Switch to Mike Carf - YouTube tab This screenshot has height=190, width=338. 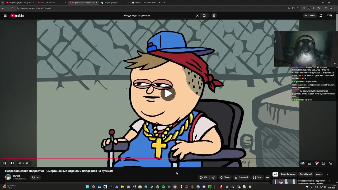(x=51, y=3)
